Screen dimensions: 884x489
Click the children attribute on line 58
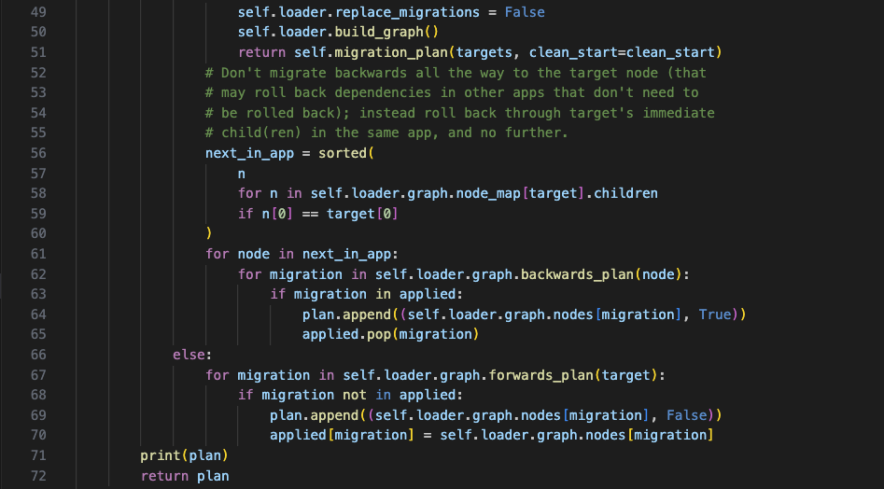coord(625,194)
